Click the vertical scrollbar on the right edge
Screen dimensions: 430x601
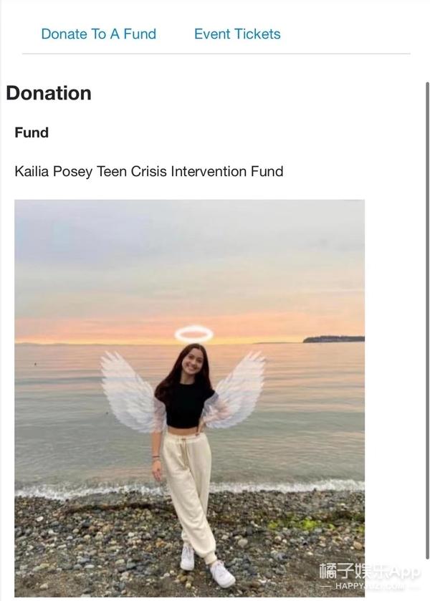pyautogui.click(x=427, y=320)
